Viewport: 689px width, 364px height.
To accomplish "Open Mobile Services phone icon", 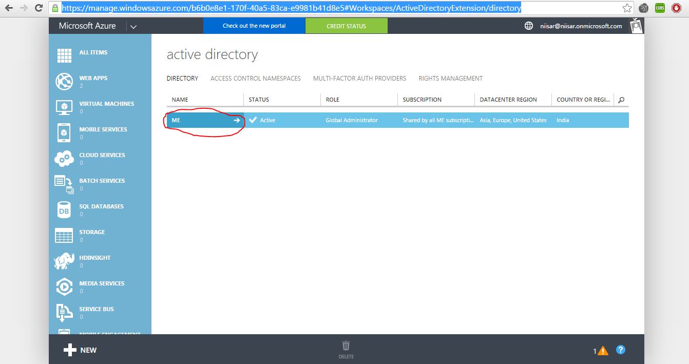I will coord(64,132).
